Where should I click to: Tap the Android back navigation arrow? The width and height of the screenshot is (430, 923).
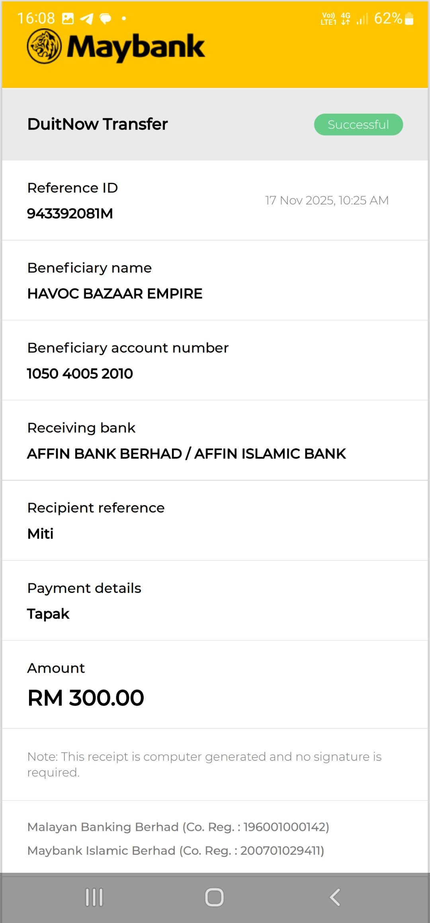click(x=335, y=897)
